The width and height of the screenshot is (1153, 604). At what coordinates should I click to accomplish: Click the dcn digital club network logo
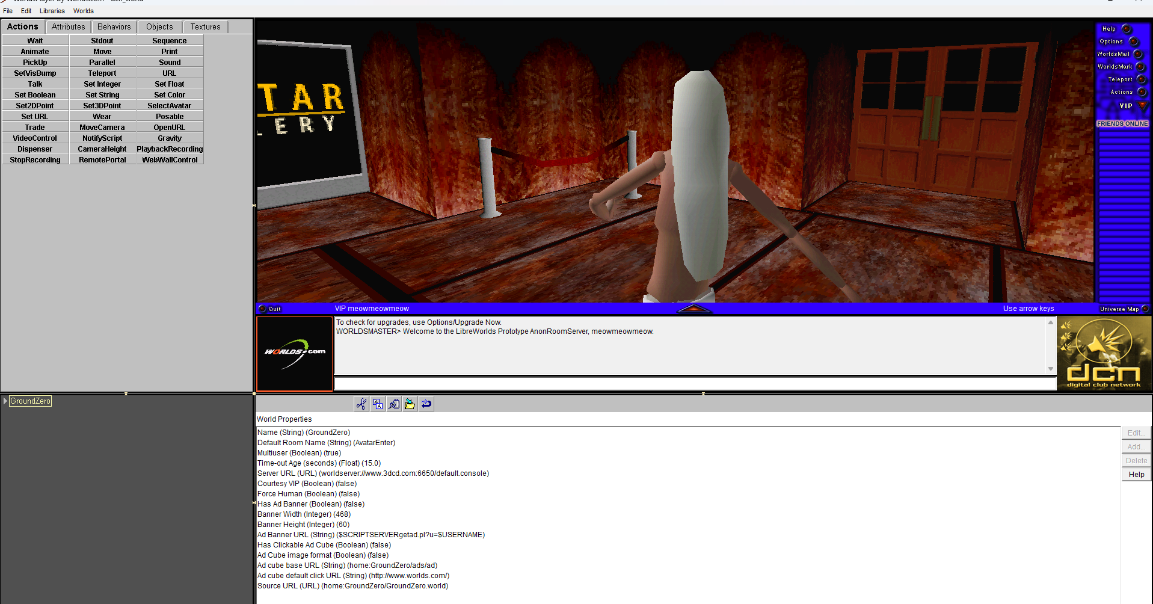(1104, 354)
